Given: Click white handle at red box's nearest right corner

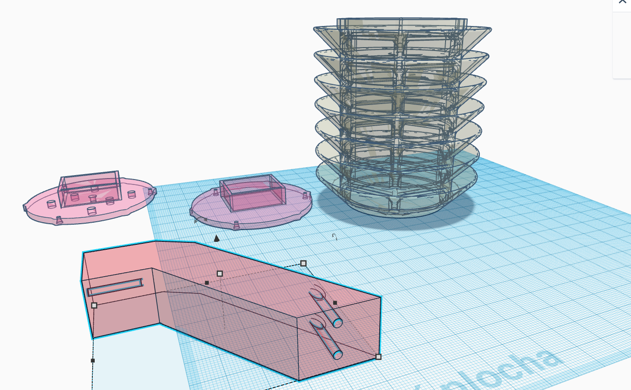Looking at the screenshot, I should coord(378,357).
